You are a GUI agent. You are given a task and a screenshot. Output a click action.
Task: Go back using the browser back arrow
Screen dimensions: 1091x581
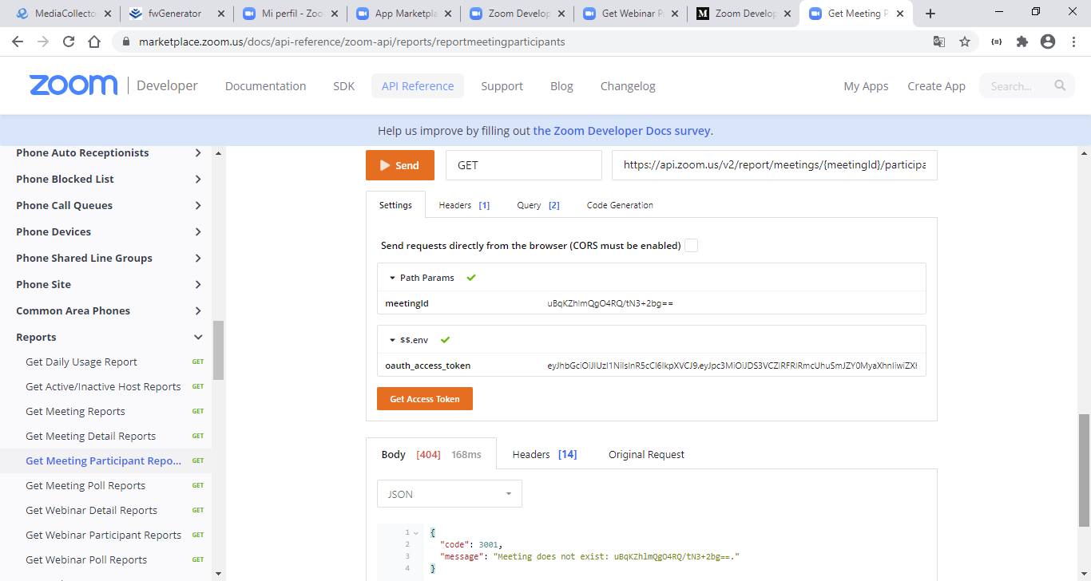pyautogui.click(x=18, y=41)
